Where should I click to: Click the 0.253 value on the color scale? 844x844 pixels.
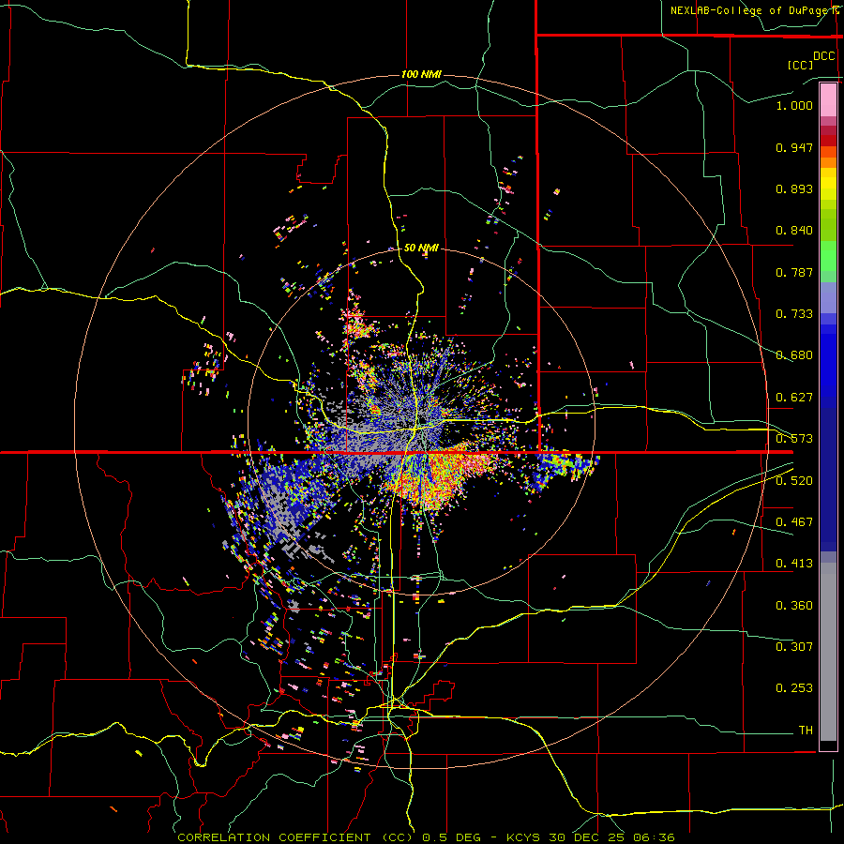click(x=794, y=688)
